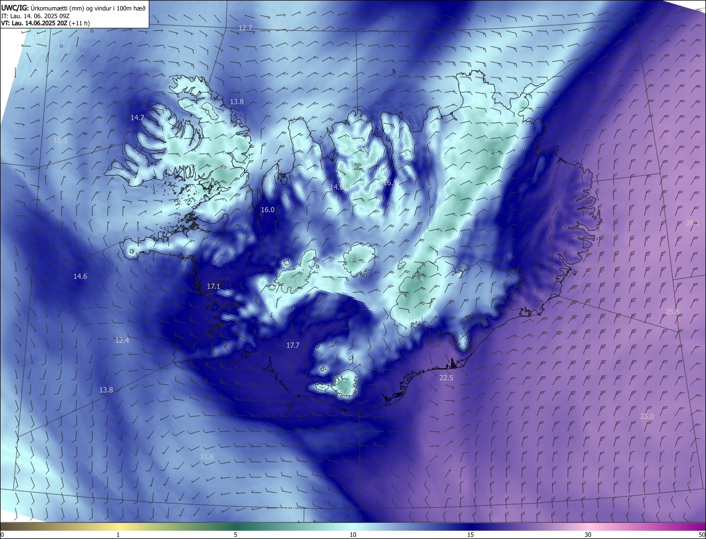Screen dimensions: 706x539
Task: Click the 6.4 value label
Action: click(419, 279)
